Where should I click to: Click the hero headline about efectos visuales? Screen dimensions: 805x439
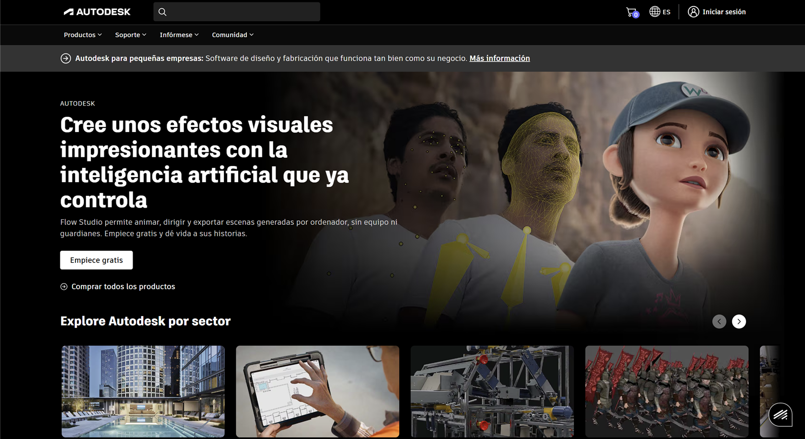point(205,162)
